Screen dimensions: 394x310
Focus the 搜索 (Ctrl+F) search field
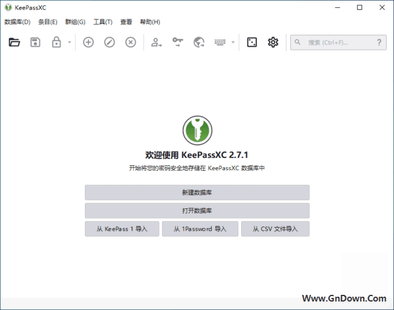338,42
